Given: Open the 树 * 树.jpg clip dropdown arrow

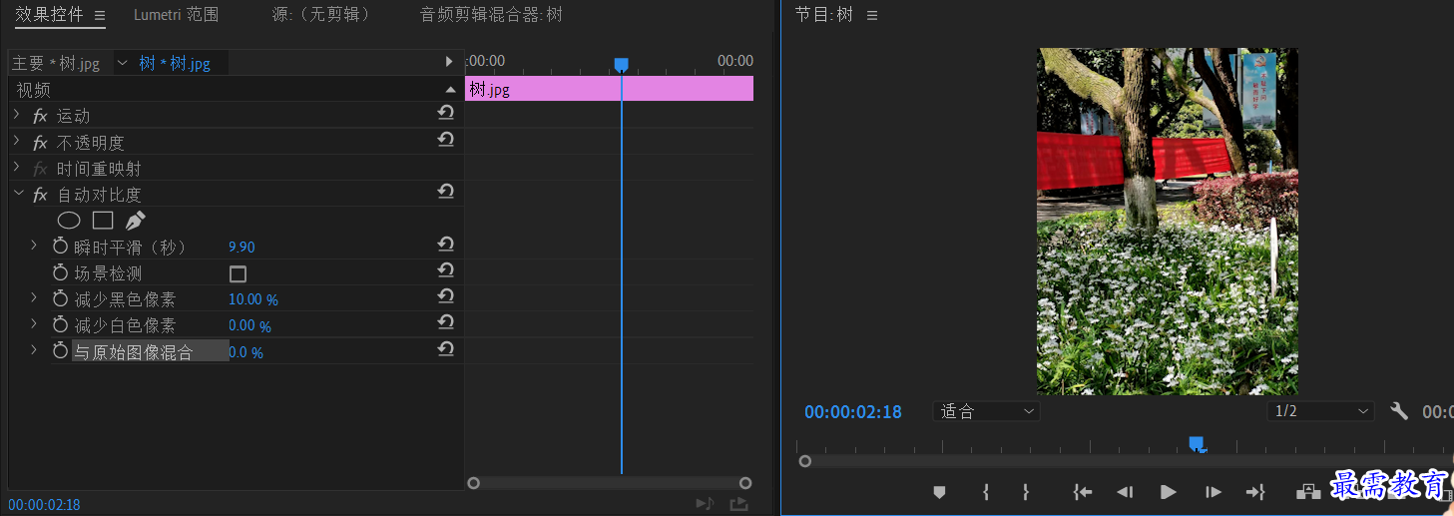Looking at the screenshot, I should (x=123, y=63).
